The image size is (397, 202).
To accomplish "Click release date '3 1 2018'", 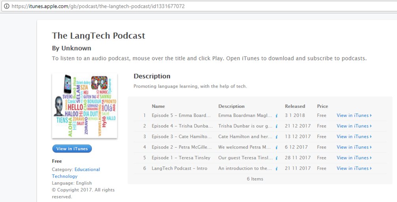I will (x=295, y=115).
